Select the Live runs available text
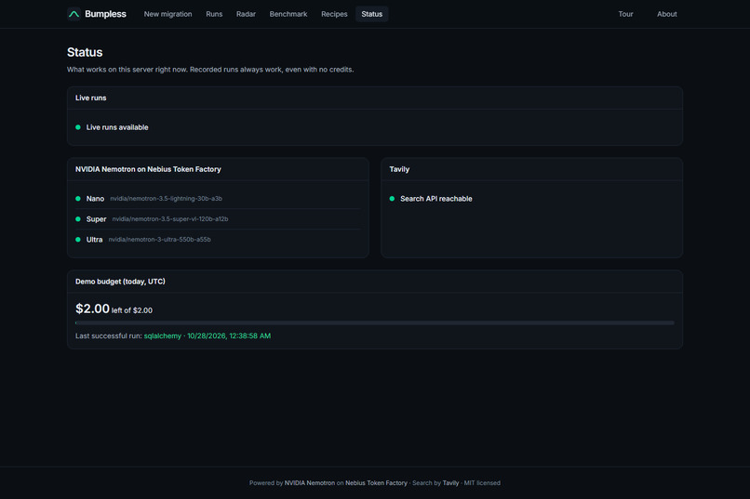750x499 pixels. click(x=117, y=127)
